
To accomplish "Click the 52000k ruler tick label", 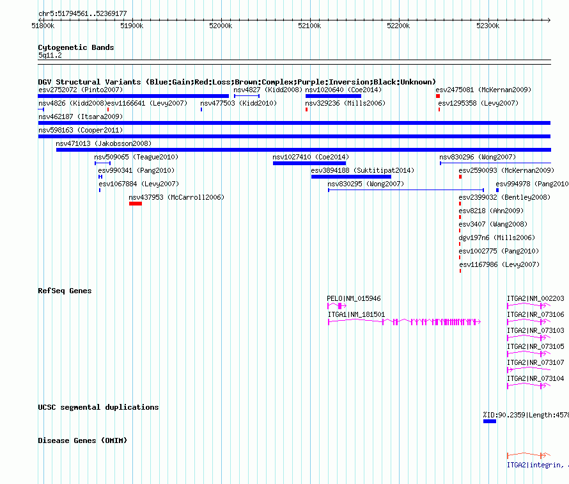I will [x=221, y=26].
